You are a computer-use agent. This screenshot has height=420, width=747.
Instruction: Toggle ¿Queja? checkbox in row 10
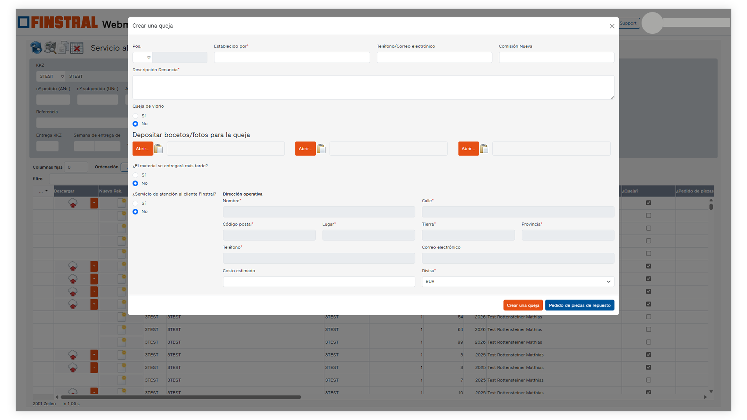(649, 392)
